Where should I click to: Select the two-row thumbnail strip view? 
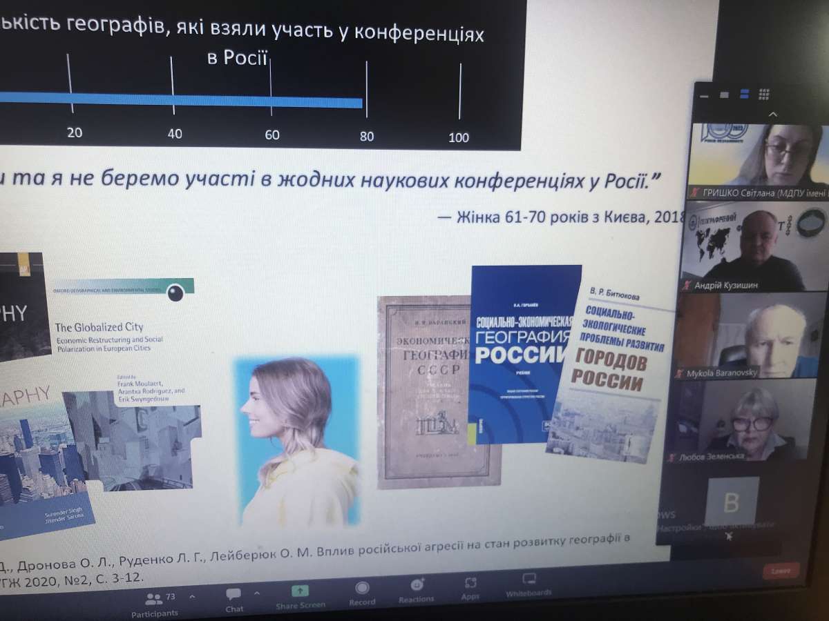click(744, 95)
